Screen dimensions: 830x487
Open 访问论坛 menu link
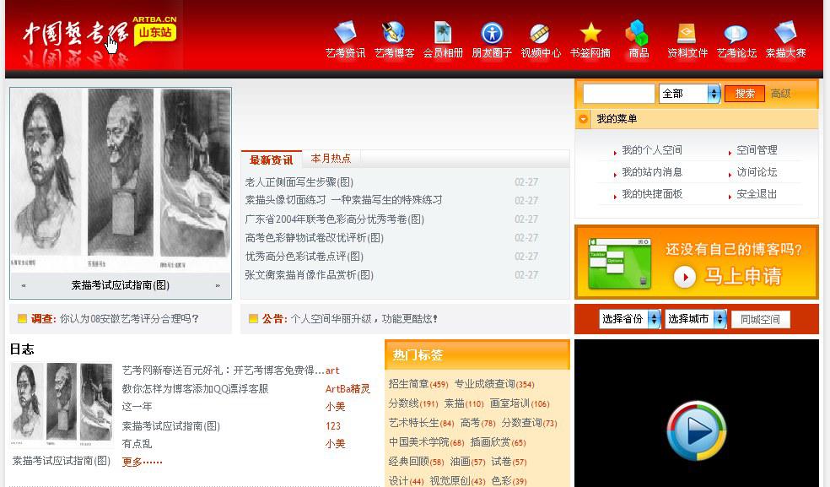[x=757, y=171]
